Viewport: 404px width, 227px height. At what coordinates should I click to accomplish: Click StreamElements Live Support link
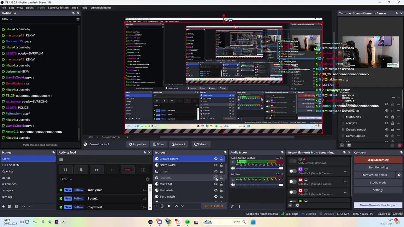point(378,205)
